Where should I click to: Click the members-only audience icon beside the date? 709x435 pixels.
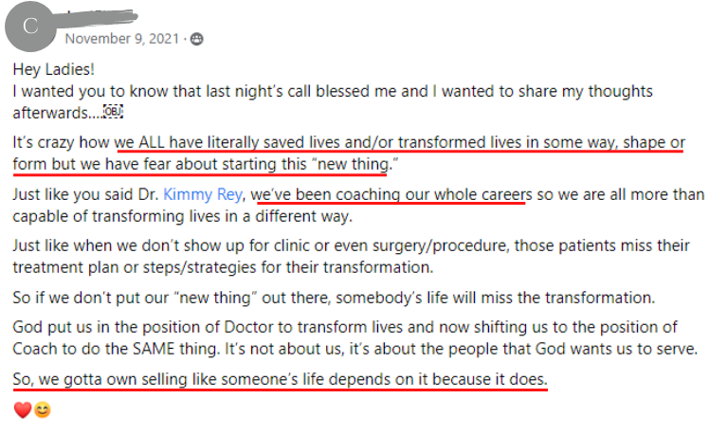(196, 39)
